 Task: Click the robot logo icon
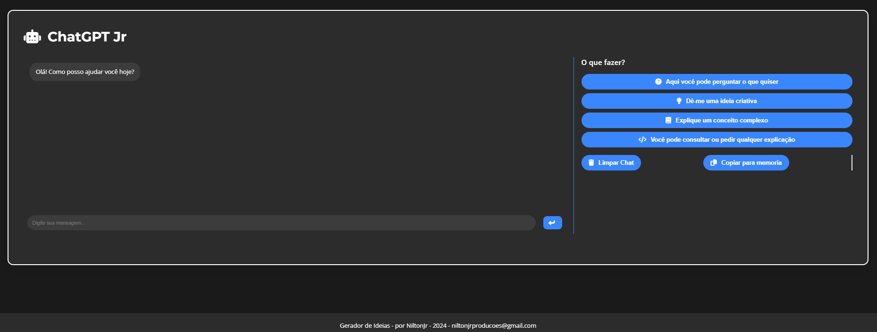click(x=32, y=37)
